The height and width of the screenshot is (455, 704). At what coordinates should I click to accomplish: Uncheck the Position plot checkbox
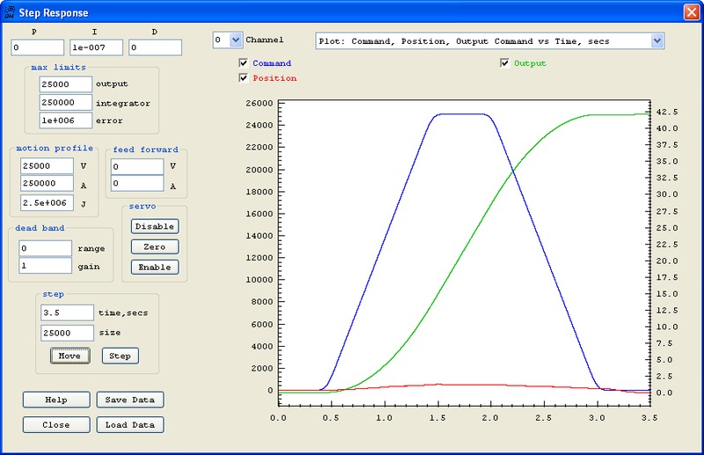point(244,78)
